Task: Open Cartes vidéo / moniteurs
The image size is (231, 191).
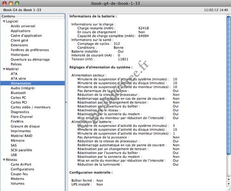Action: [30, 107]
